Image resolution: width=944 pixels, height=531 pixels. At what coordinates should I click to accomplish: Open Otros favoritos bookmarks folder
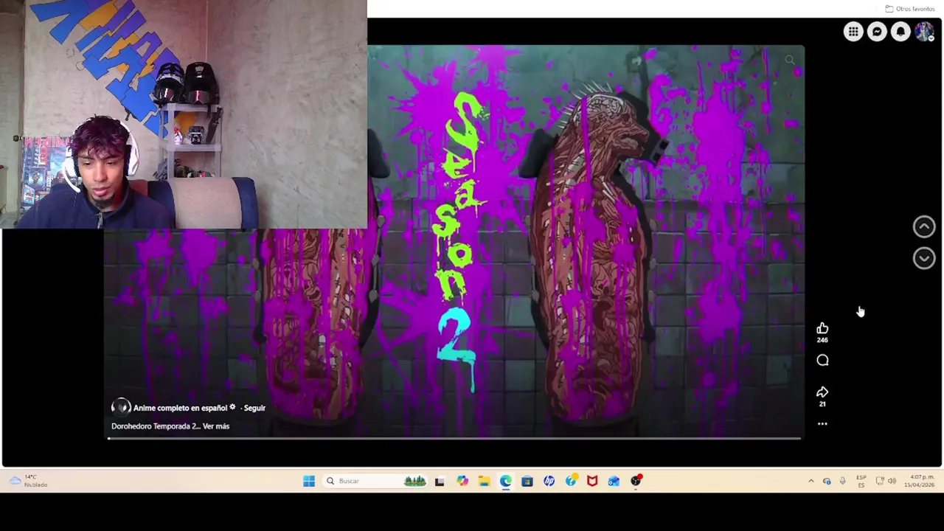[x=910, y=9]
